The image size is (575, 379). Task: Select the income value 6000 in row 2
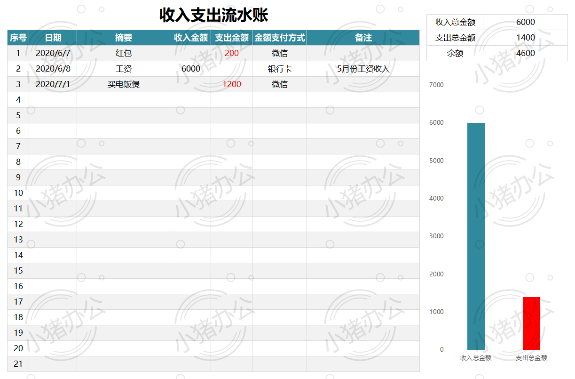(x=191, y=69)
